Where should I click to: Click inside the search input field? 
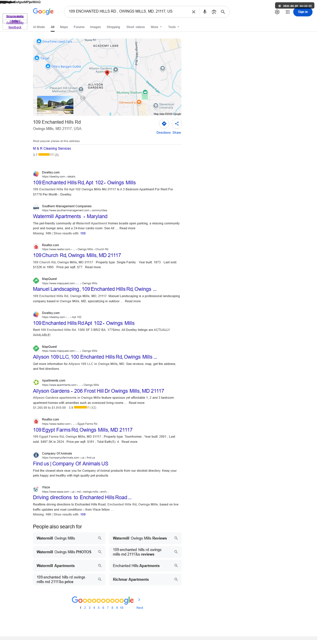[x=129, y=11]
